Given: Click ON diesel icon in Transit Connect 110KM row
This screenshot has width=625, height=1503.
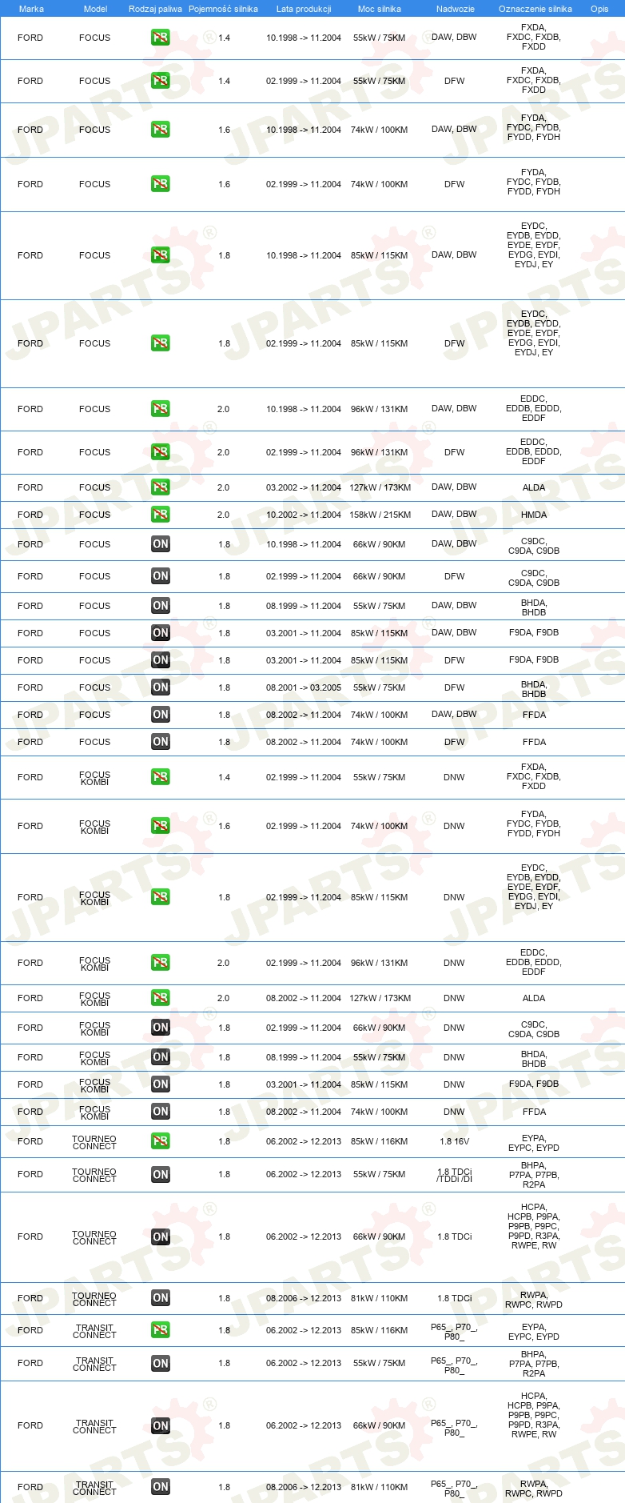Looking at the screenshot, I should pyautogui.click(x=161, y=1487).
